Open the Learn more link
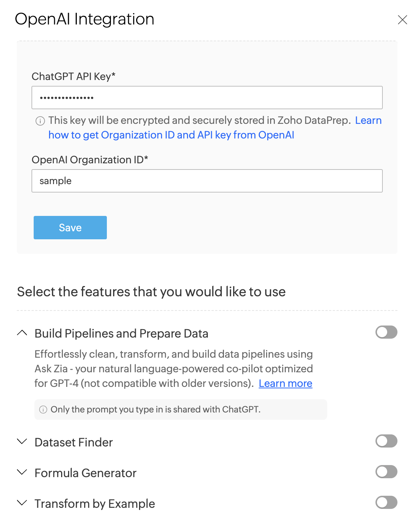The height and width of the screenshot is (529, 415). click(285, 384)
